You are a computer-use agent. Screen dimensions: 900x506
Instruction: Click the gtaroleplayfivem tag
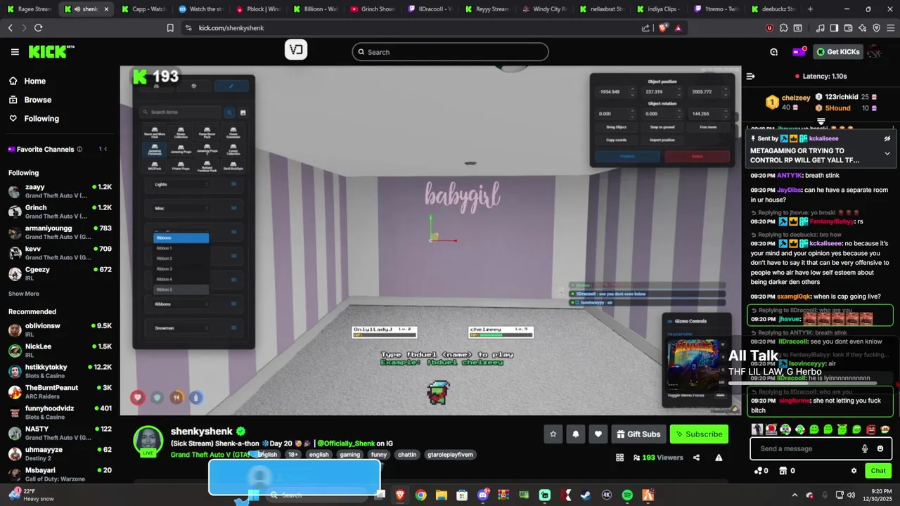[450, 455]
